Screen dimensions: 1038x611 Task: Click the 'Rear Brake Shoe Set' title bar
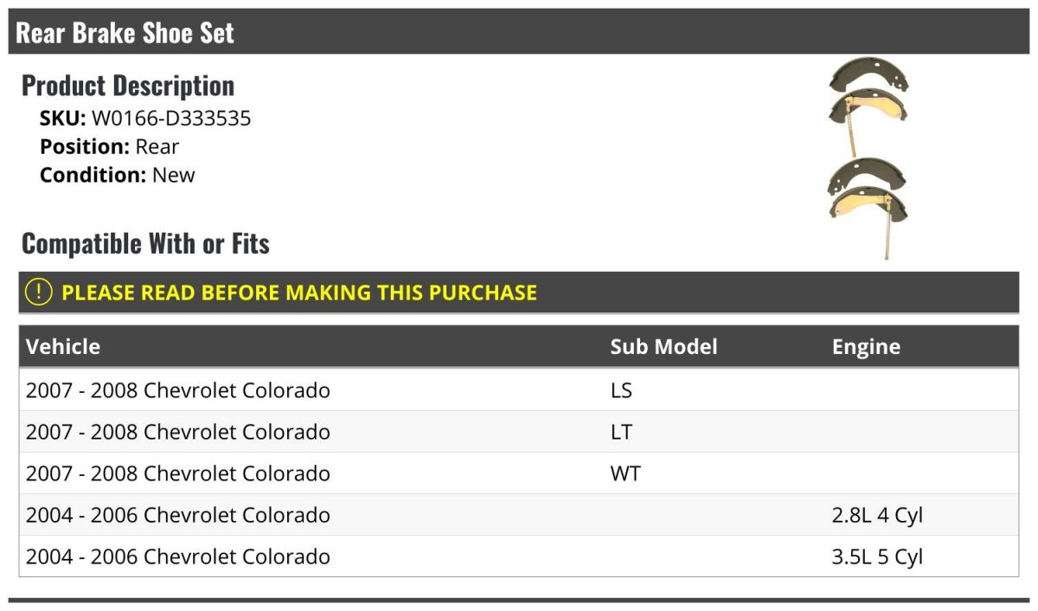pos(125,34)
